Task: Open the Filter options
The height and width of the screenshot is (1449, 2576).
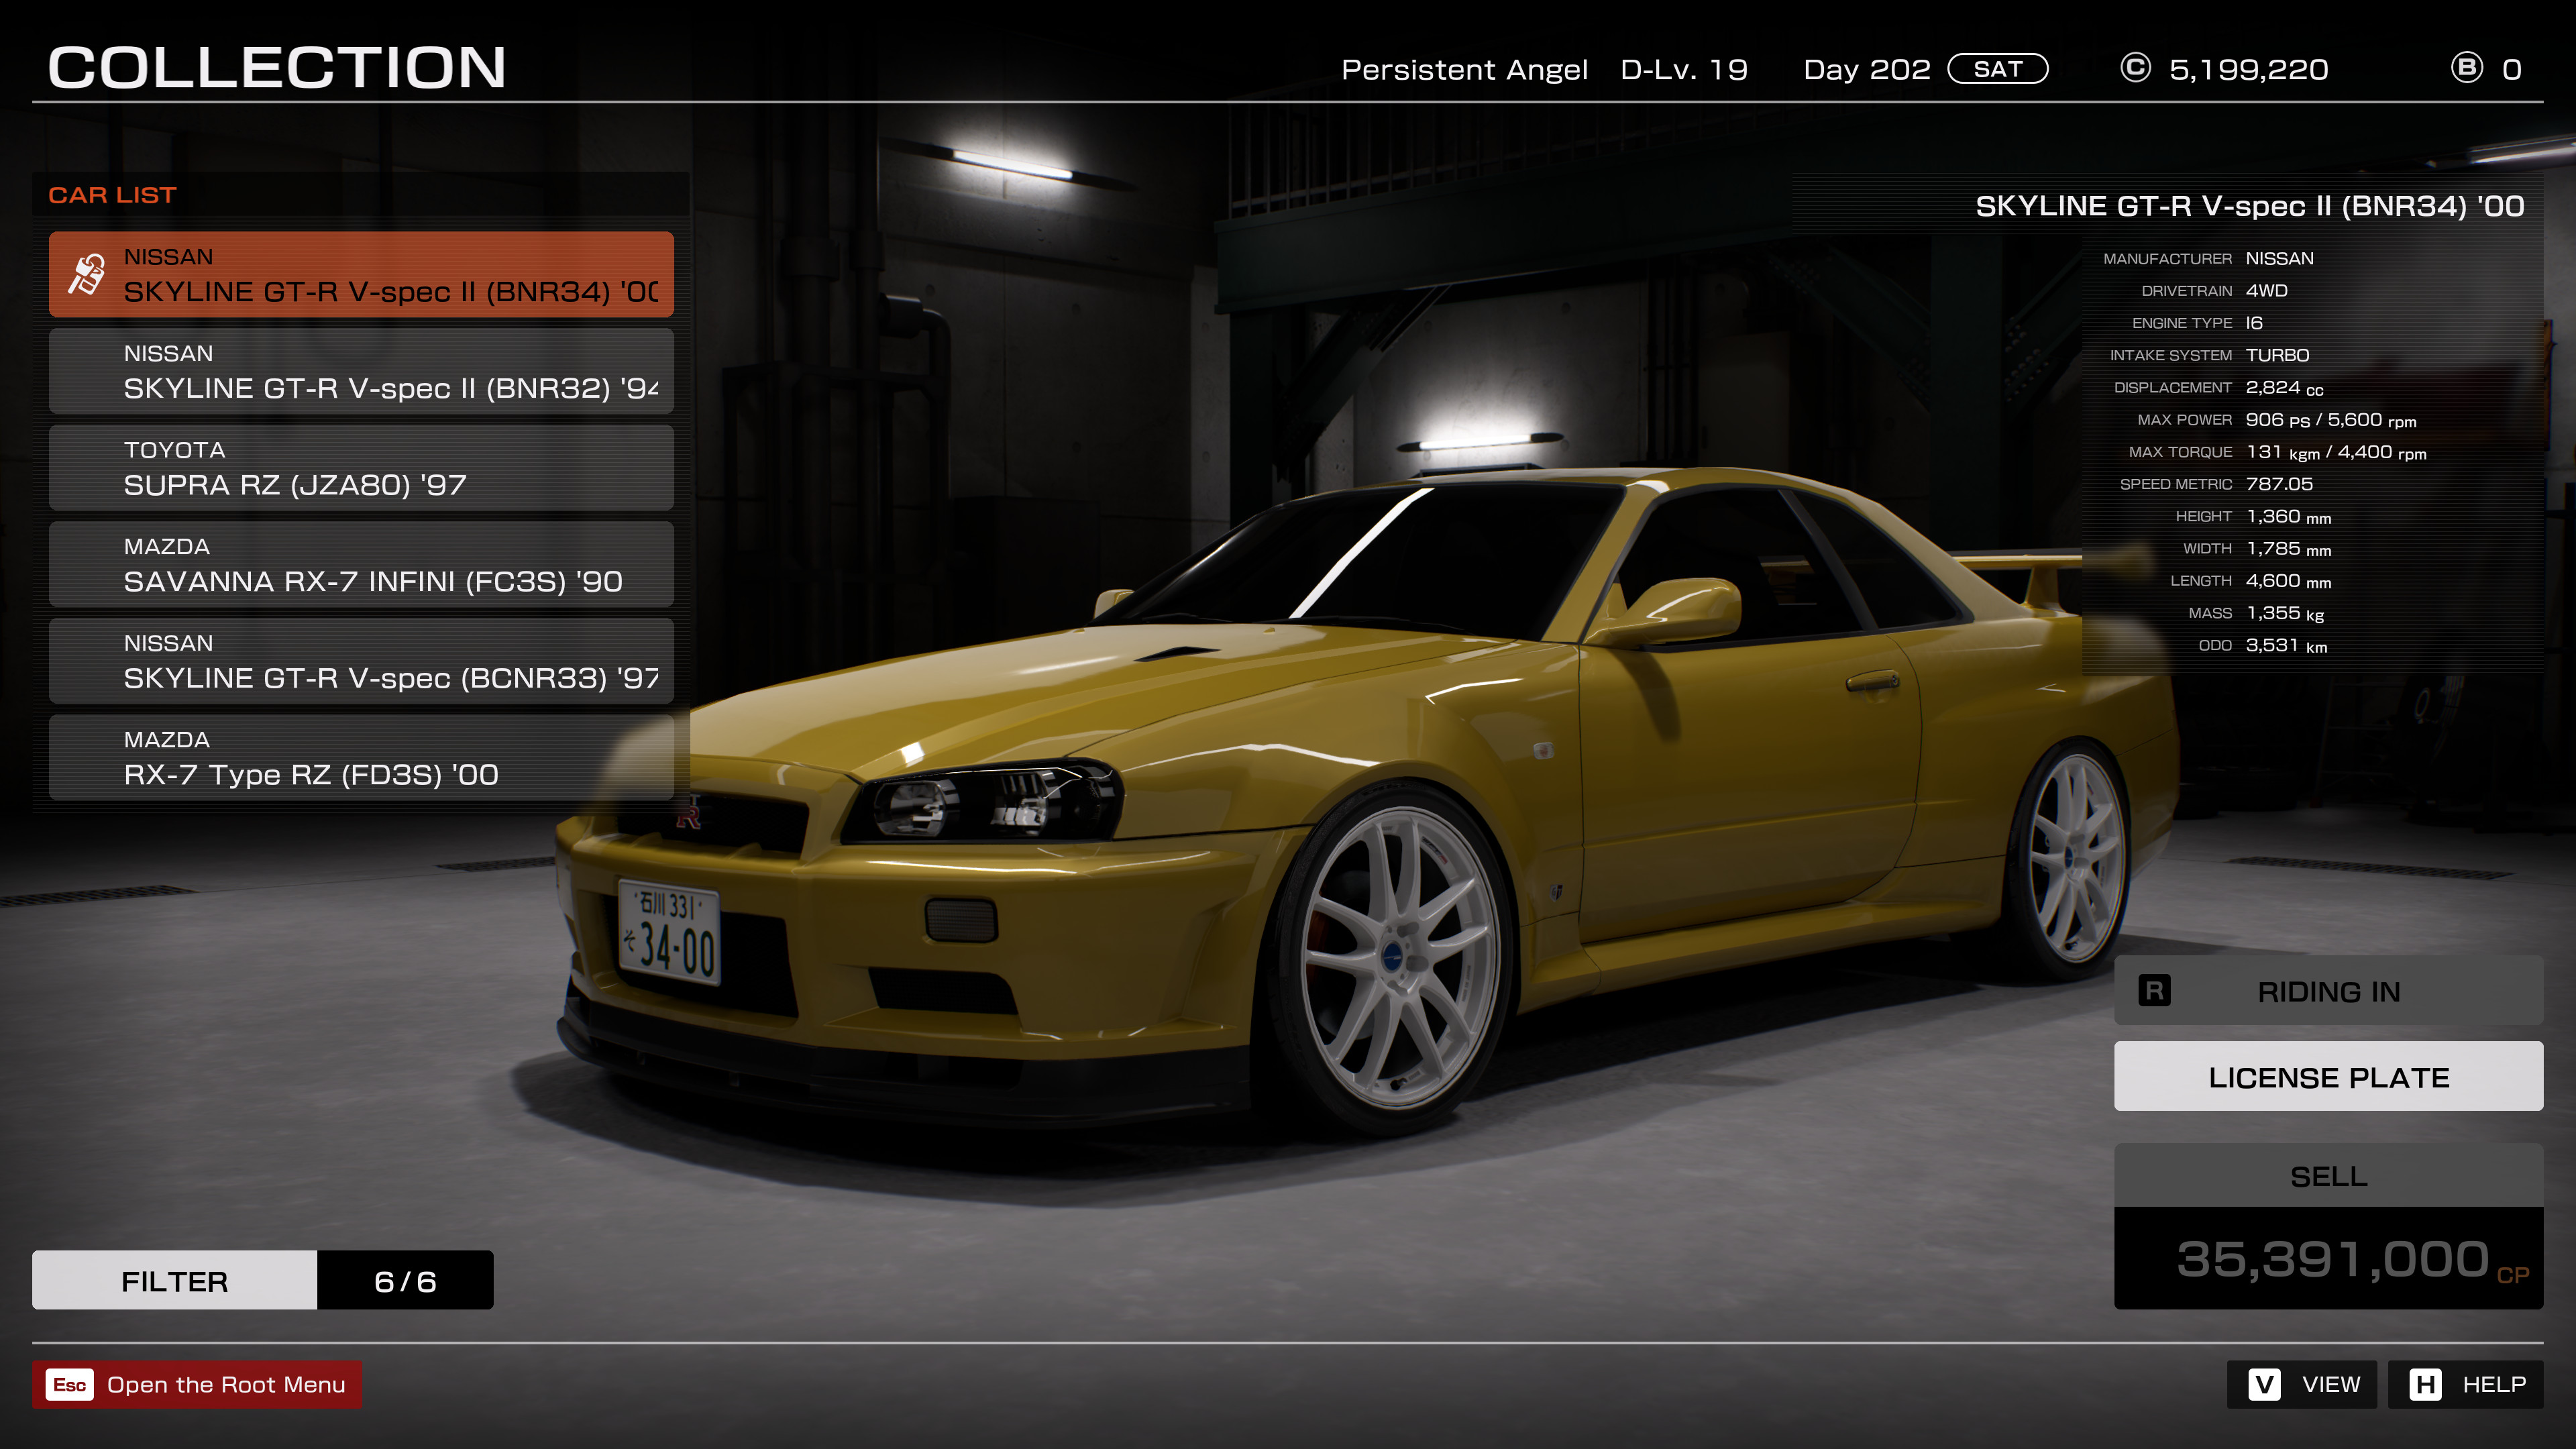Action: coord(175,1280)
